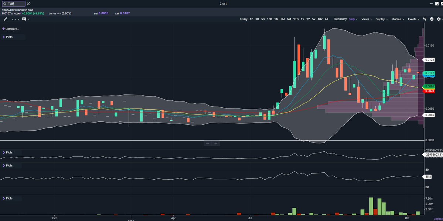The width and height of the screenshot is (443, 221).
Task: Click the round checkmark icon in toolbar
Action: pos(432,19)
